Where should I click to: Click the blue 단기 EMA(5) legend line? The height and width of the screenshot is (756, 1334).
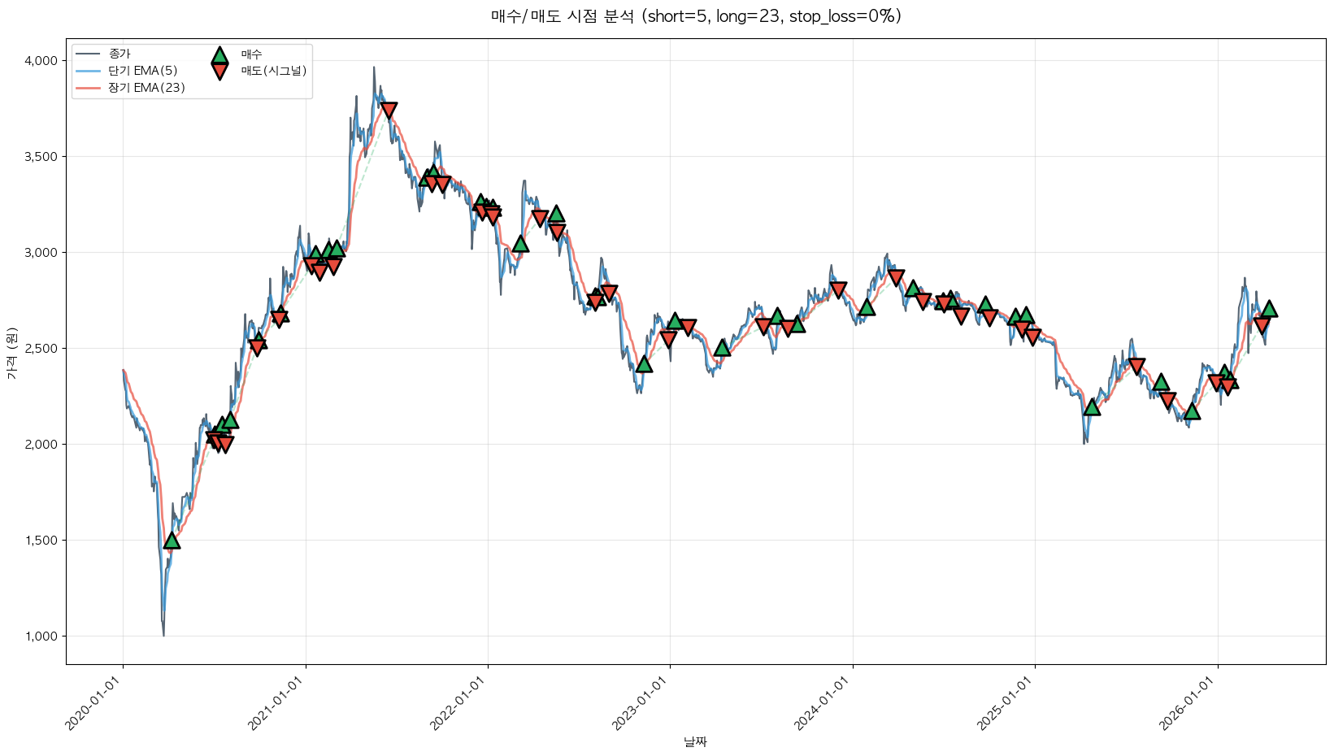[x=88, y=71]
